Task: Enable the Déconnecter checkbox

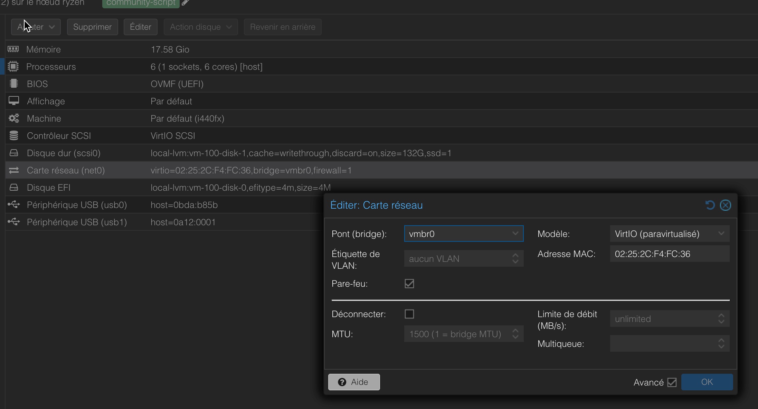Action: click(x=409, y=314)
